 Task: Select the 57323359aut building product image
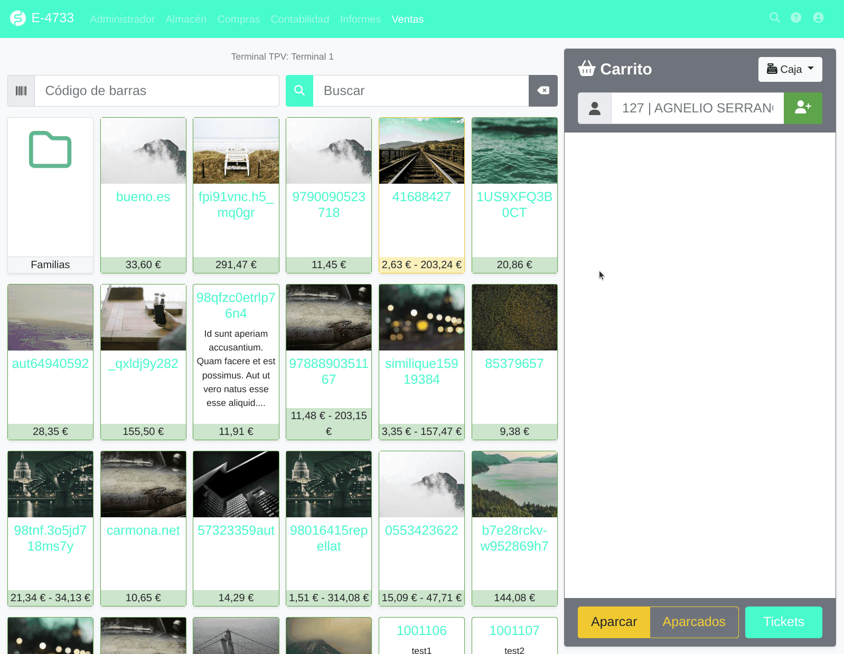pos(236,484)
